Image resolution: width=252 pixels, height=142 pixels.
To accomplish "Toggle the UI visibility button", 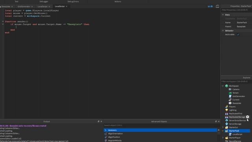I will point(210,6).
